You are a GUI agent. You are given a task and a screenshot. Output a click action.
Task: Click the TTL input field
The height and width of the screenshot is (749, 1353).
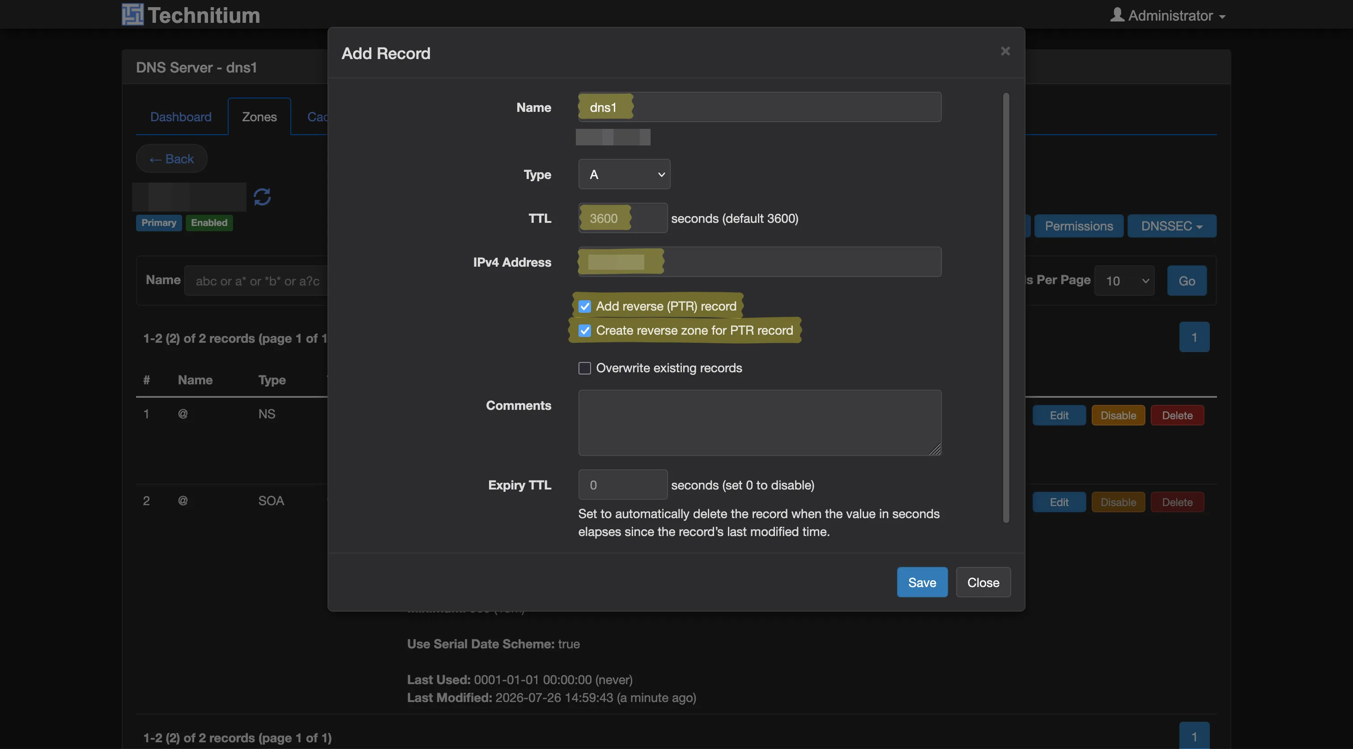623,218
